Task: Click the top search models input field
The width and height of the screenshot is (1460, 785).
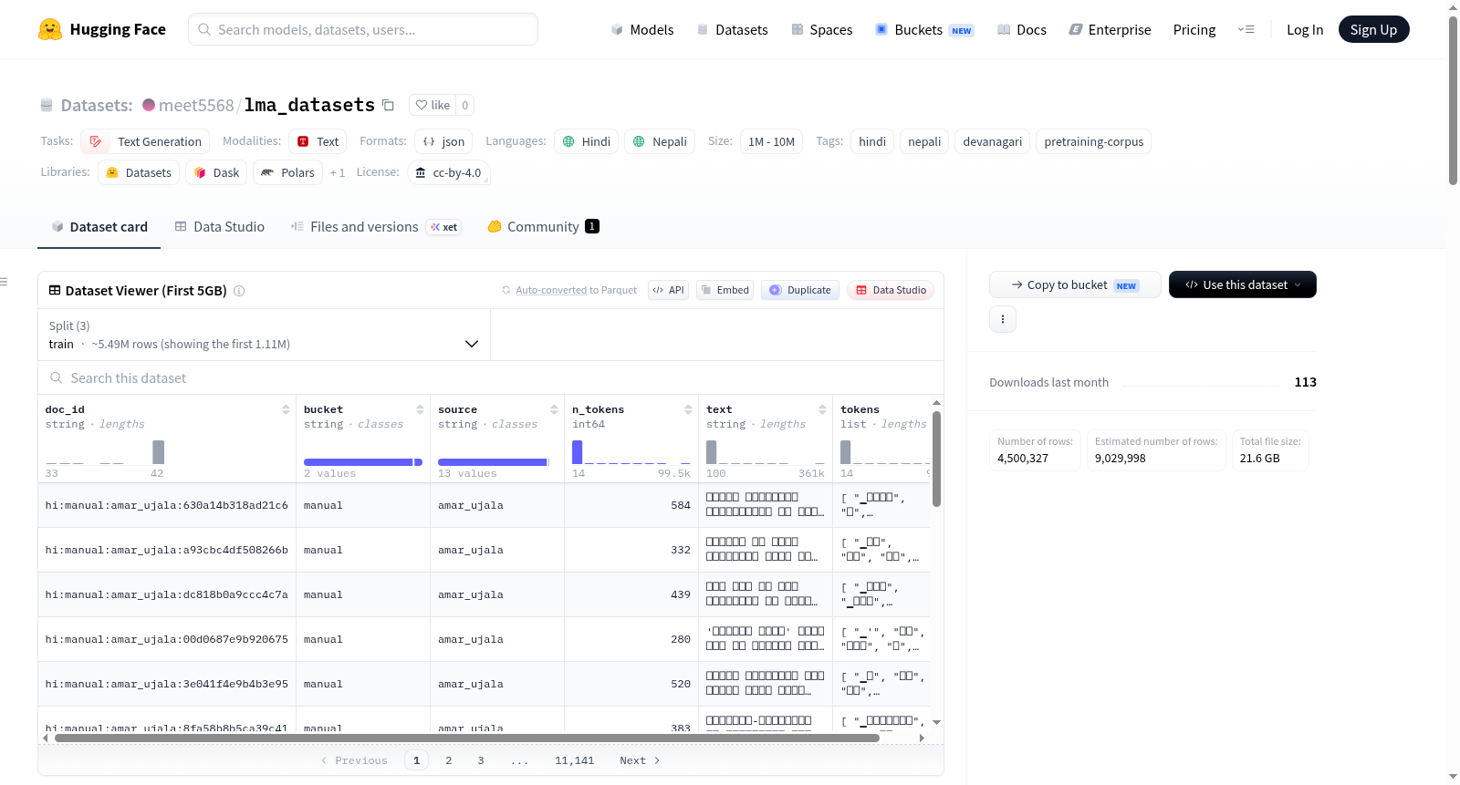Action: [363, 29]
